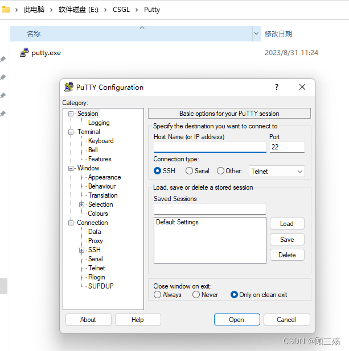Sort by 修改日期 column header
The width and height of the screenshot is (349, 351).
278,34
